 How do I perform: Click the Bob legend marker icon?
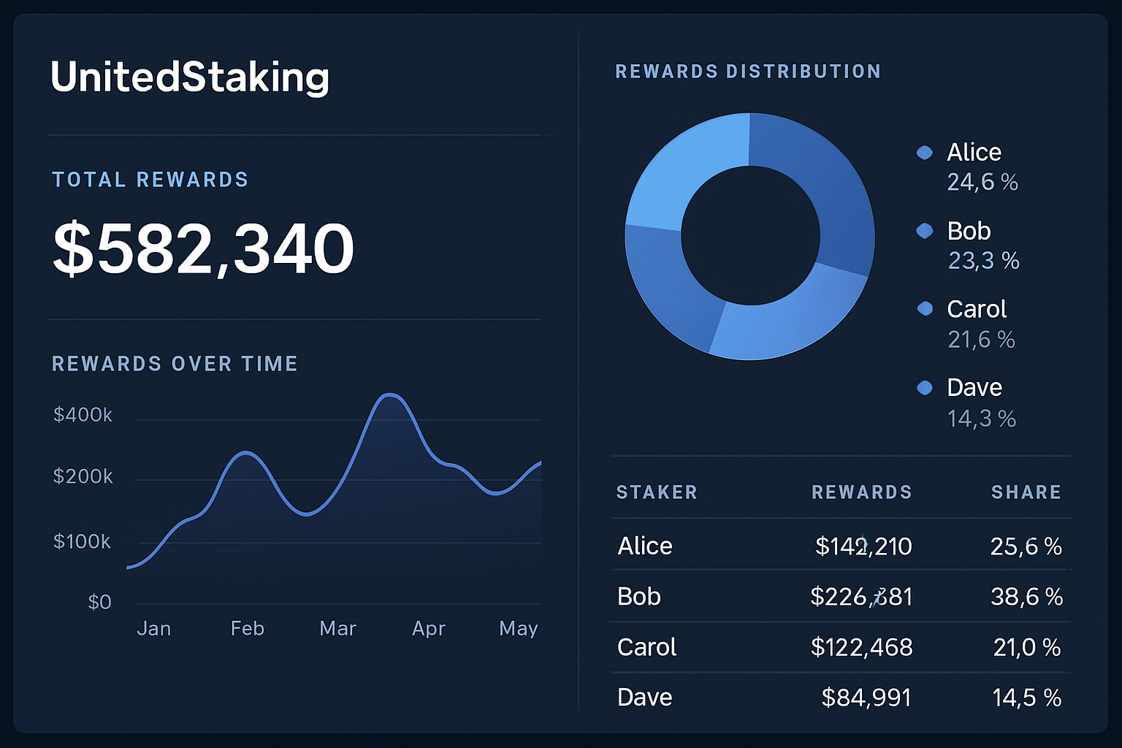coord(925,231)
